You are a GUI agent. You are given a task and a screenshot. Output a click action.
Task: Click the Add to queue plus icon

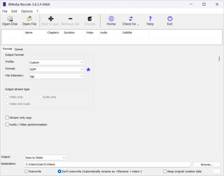pyautogui.click(x=51, y=19)
